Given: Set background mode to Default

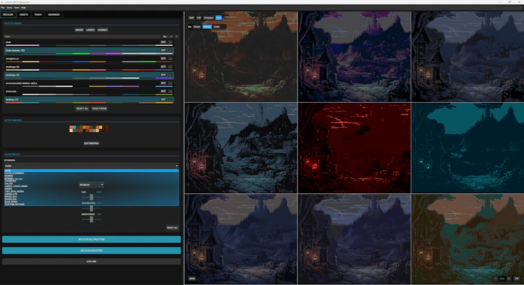Looking at the screenshot, I should pyautogui.click(x=207, y=27).
